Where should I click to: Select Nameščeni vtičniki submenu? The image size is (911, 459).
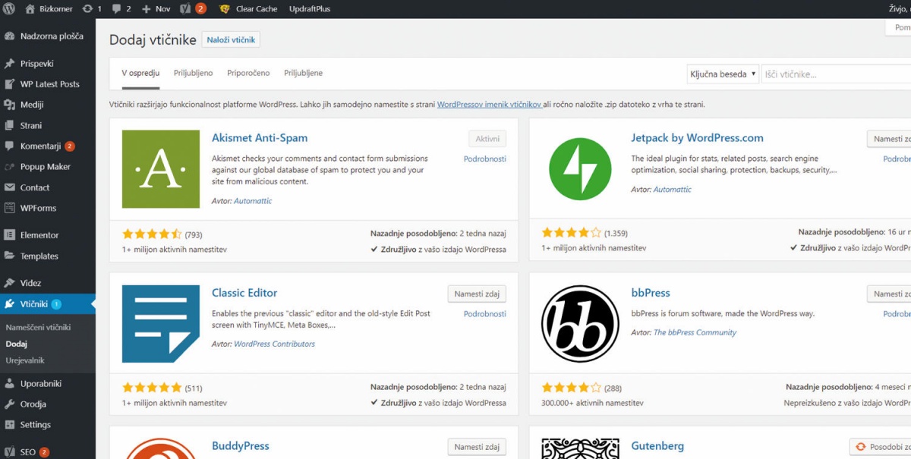pyautogui.click(x=38, y=327)
